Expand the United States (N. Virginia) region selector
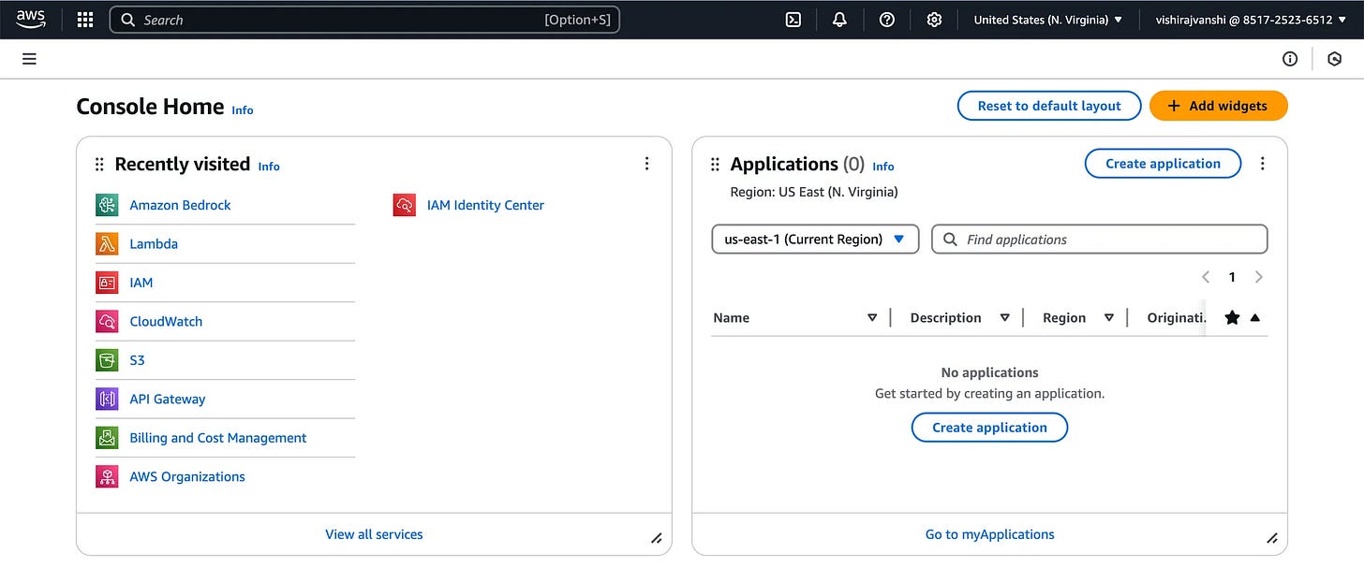 tap(1047, 20)
